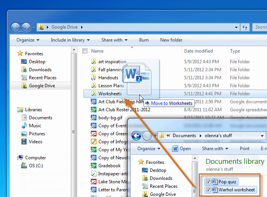
Task: Select the Lesson Plans folder
Action: pos(111,86)
